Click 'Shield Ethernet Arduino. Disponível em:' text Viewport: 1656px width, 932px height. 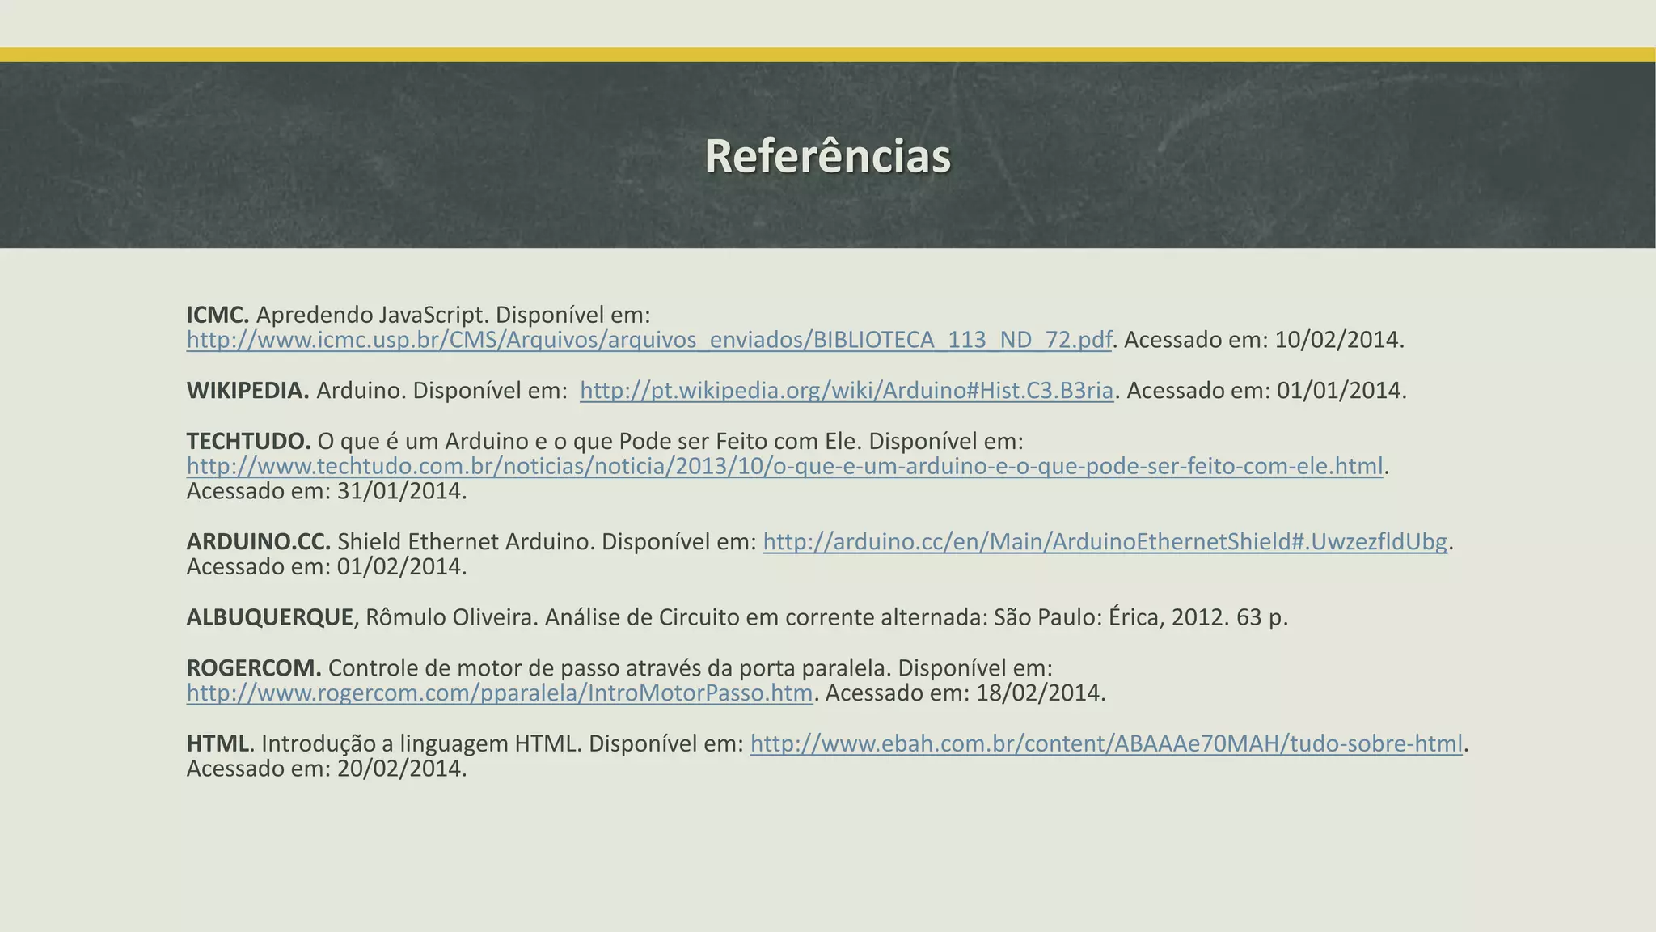point(547,541)
